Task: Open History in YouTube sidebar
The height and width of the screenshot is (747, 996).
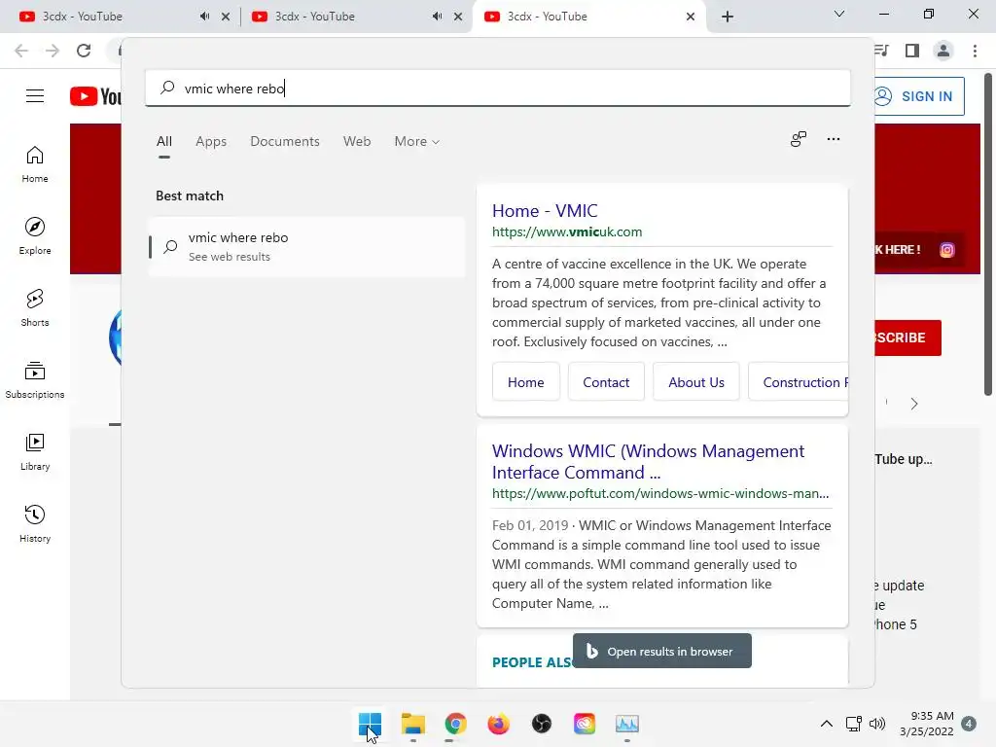Action: coord(35,523)
